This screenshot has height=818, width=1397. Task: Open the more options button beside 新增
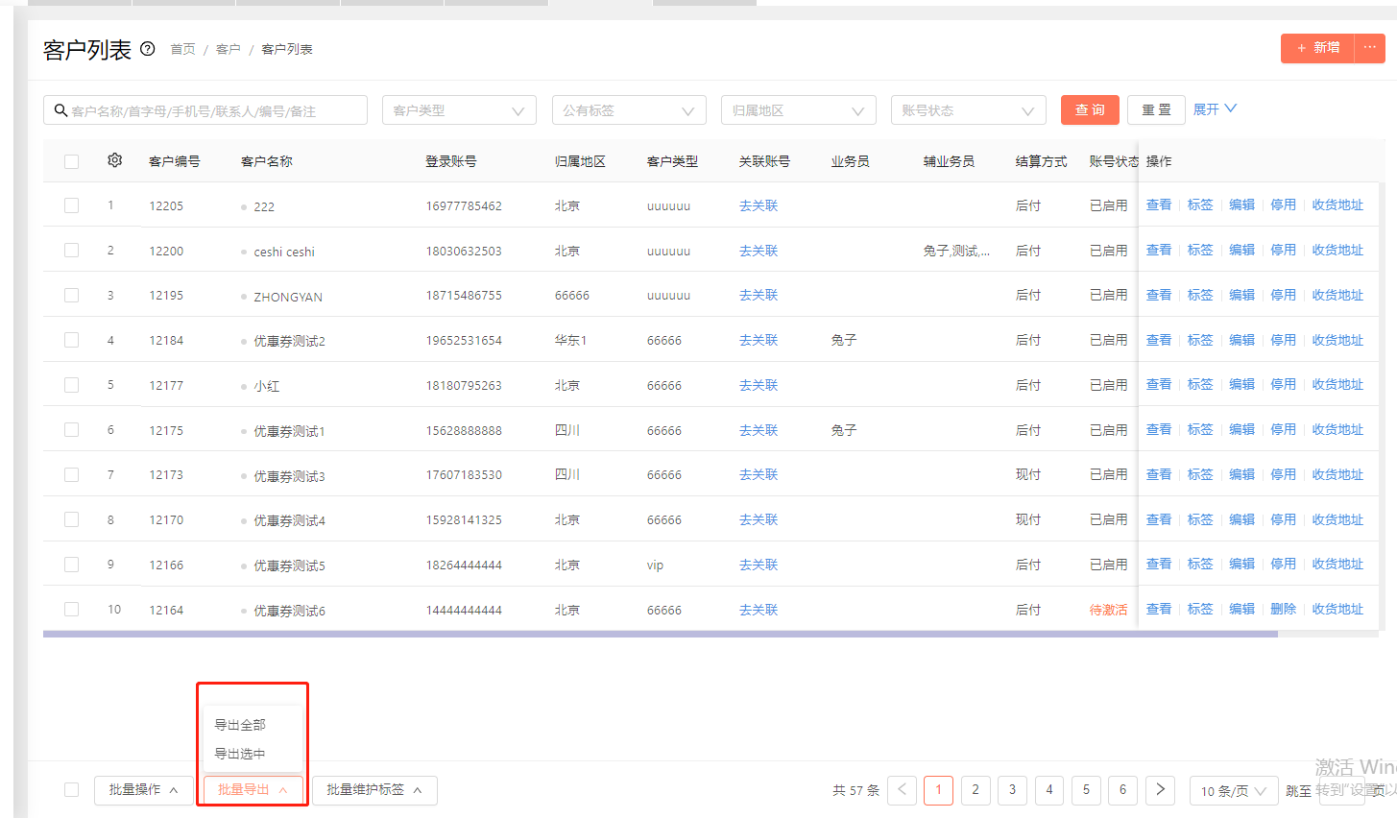1370,48
